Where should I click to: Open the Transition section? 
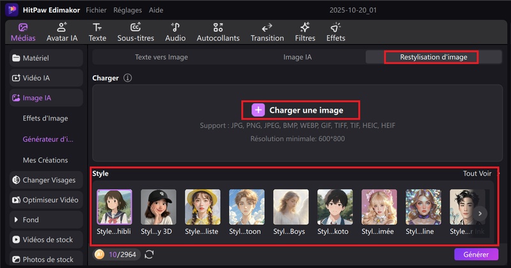[x=267, y=33]
